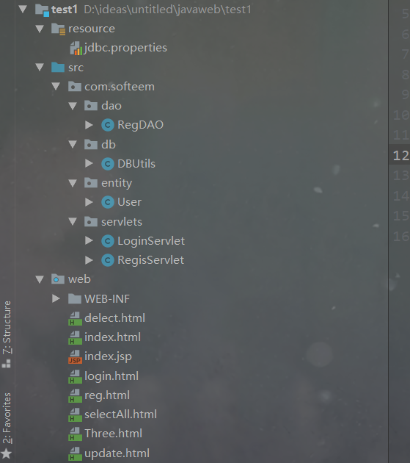The height and width of the screenshot is (463, 410).
Task: Select selectAll.html in the tree
Action: (120, 414)
